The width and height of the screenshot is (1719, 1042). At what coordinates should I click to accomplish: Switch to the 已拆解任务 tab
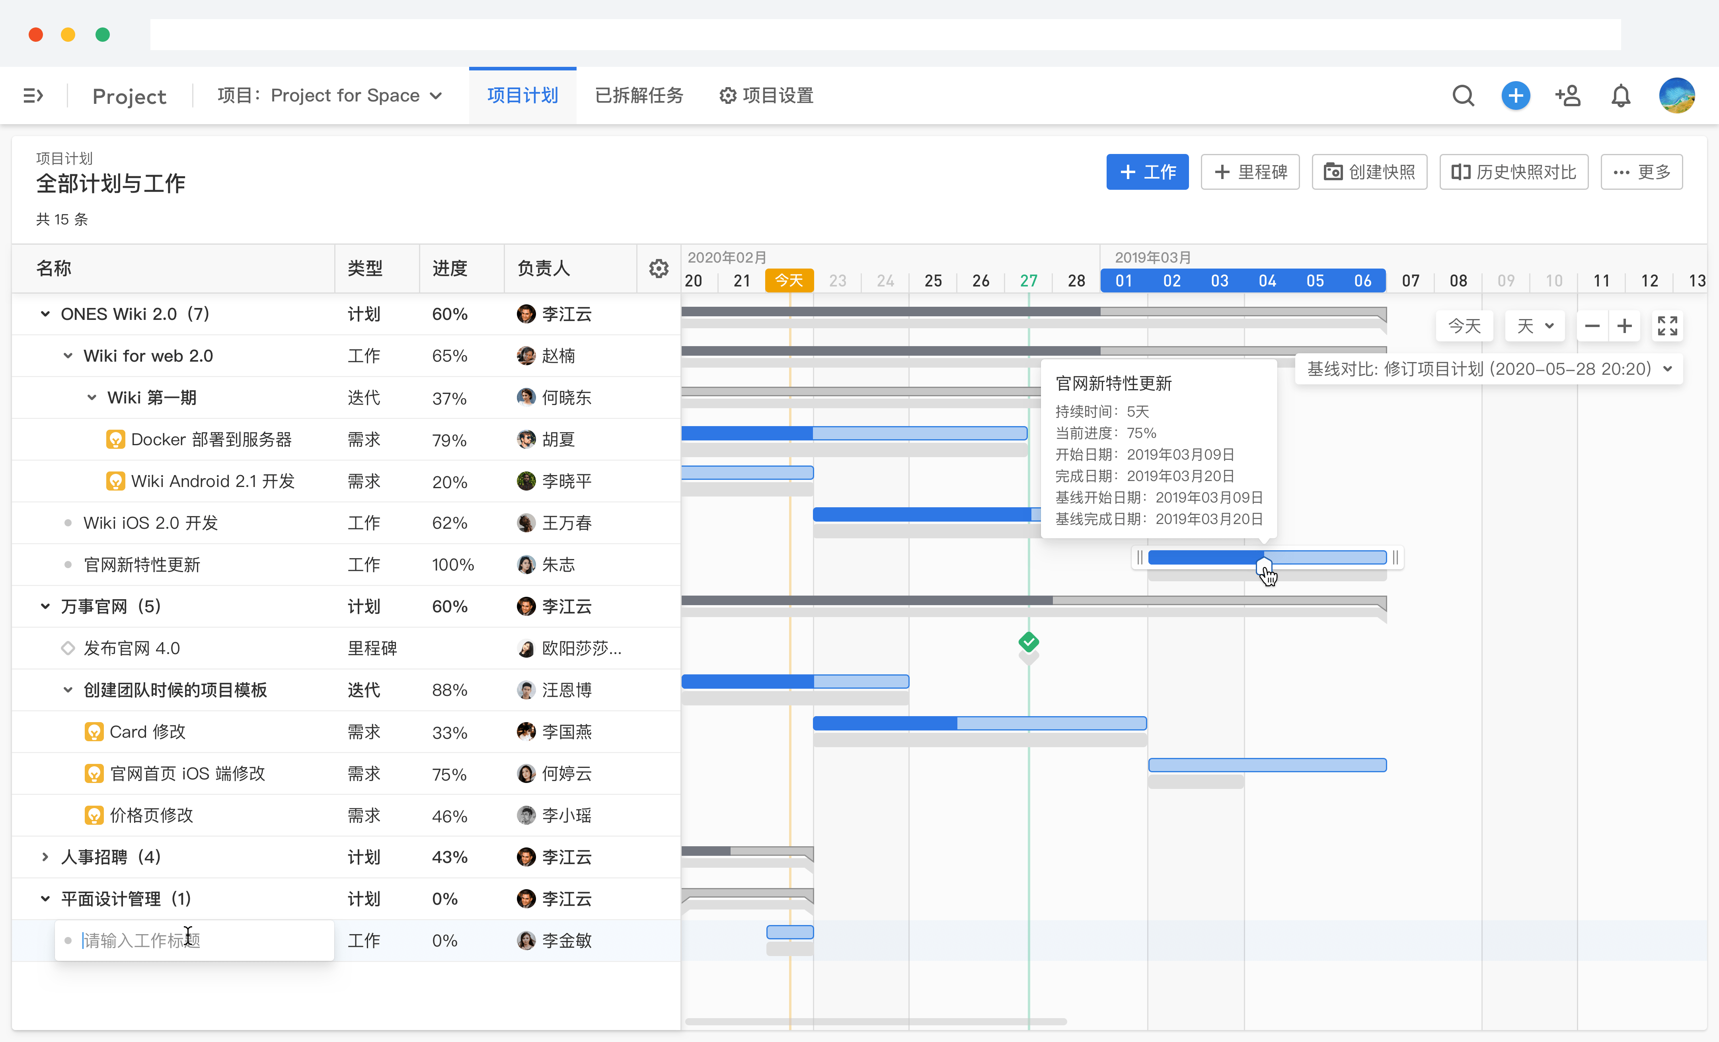point(638,95)
